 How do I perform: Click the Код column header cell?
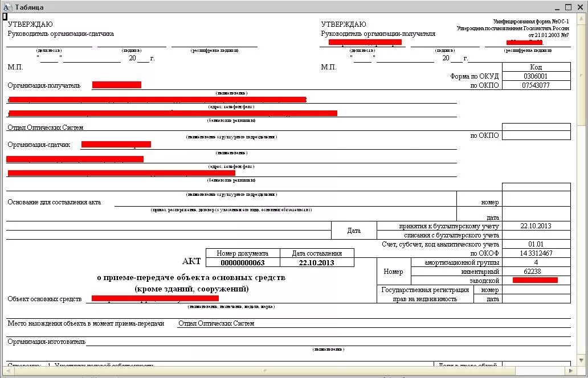pyautogui.click(x=536, y=67)
